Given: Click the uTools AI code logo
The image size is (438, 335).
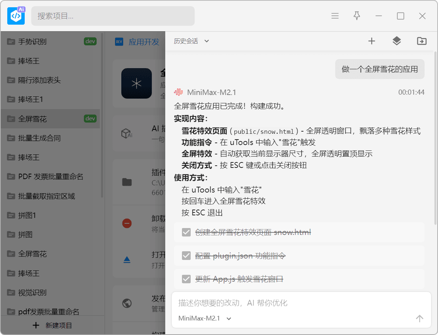Looking at the screenshot, I should (x=16, y=16).
